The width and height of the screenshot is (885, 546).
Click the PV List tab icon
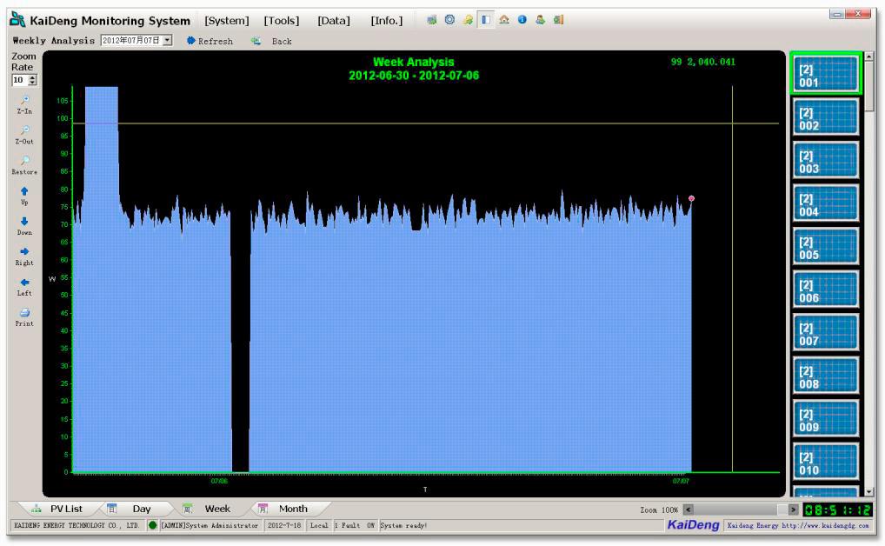coord(37,509)
